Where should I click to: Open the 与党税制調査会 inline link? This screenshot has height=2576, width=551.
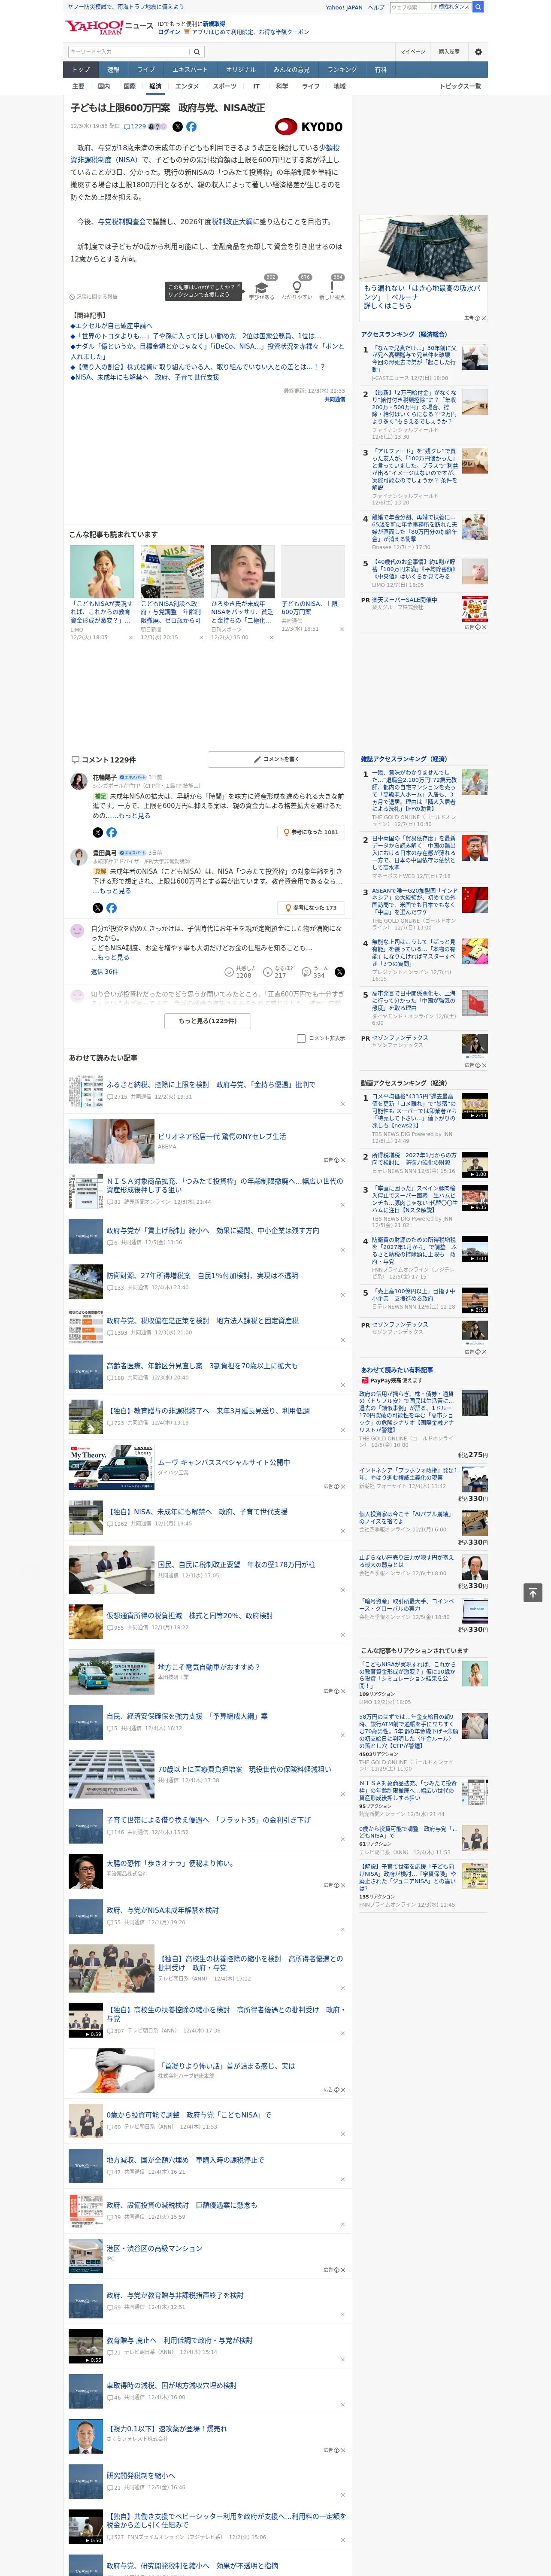tap(121, 222)
